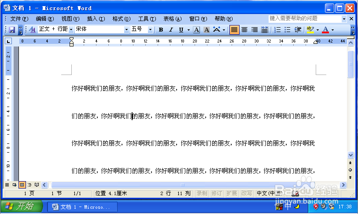
Task: Open the 文件(F) menu
Action: pos(19,19)
